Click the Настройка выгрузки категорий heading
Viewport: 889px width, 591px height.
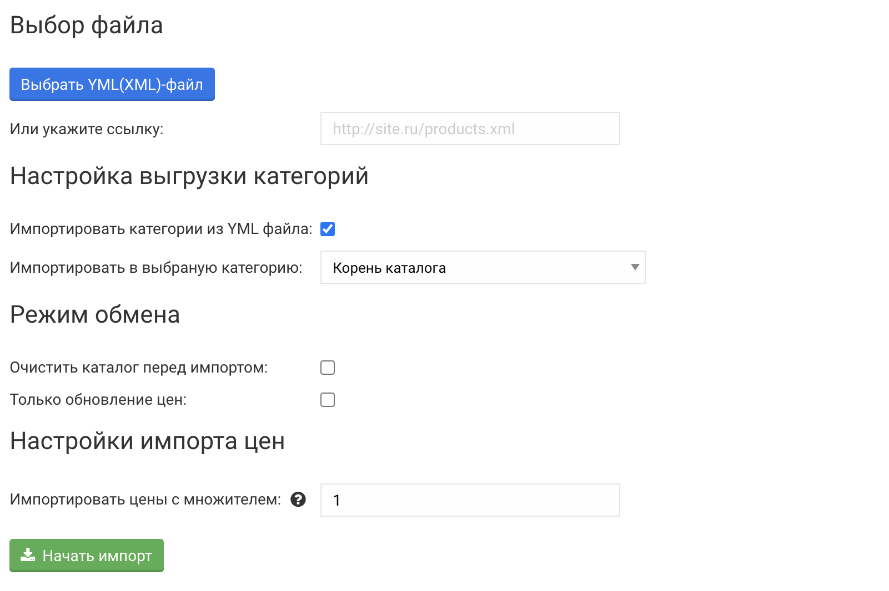(x=189, y=176)
